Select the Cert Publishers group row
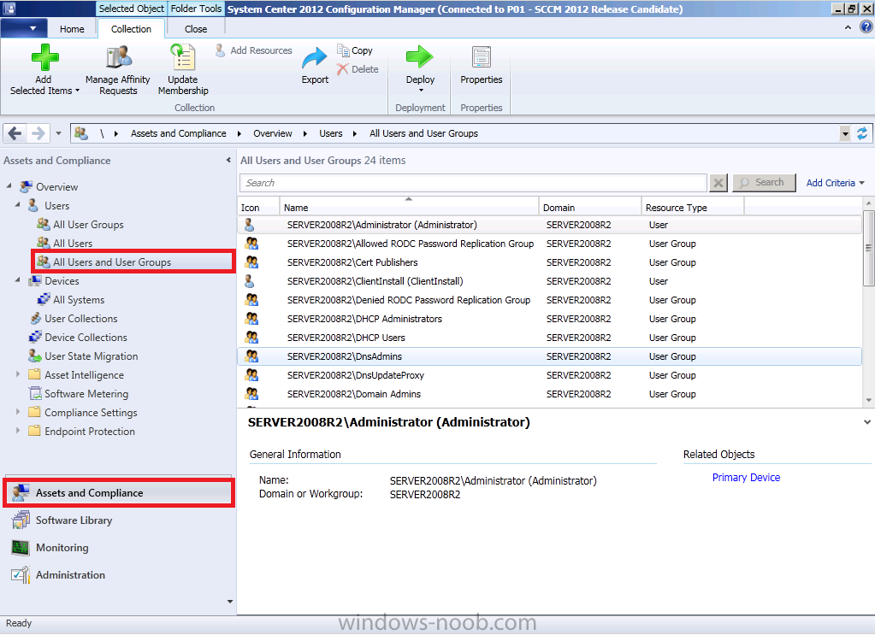875x635 pixels. coord(550,262)
